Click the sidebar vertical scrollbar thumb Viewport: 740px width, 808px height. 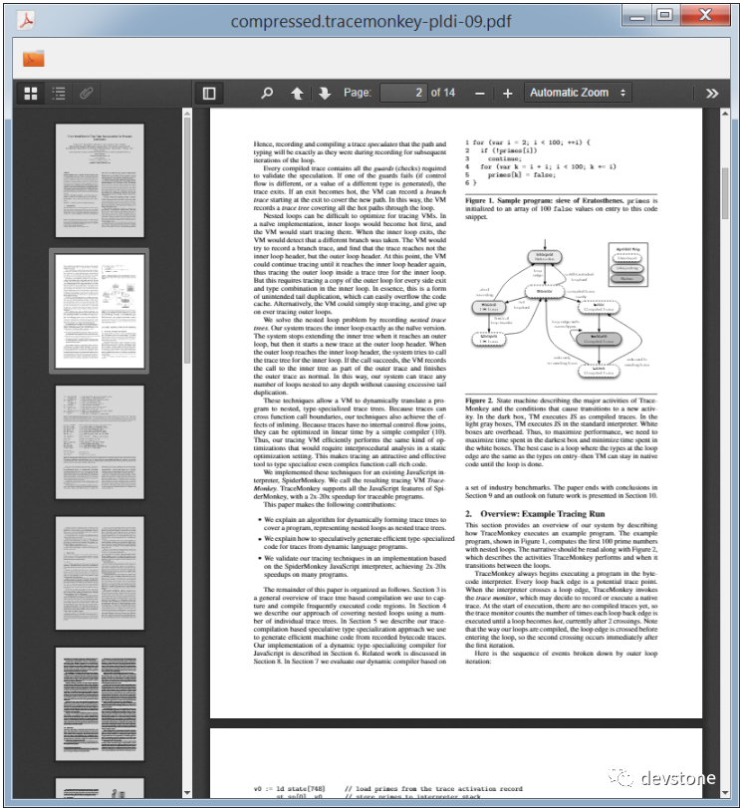pyautogui.click(x=187, y=241)
